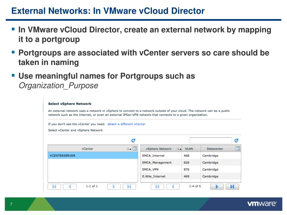Click the attach a different vCenter link
Image resolution: width=287 pixels, height=215 pixels.
point(126,124)
